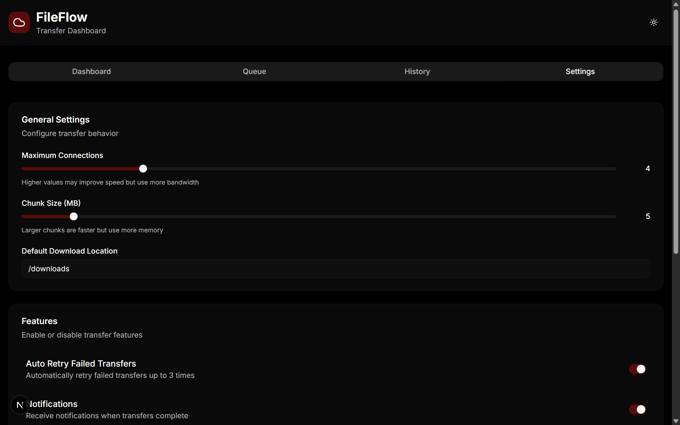Image resolution: width=680 pixels, height=425 pixels.
Task: Click scrollbar down arrow
Action: pyautogui.click(x=676, y=421)
